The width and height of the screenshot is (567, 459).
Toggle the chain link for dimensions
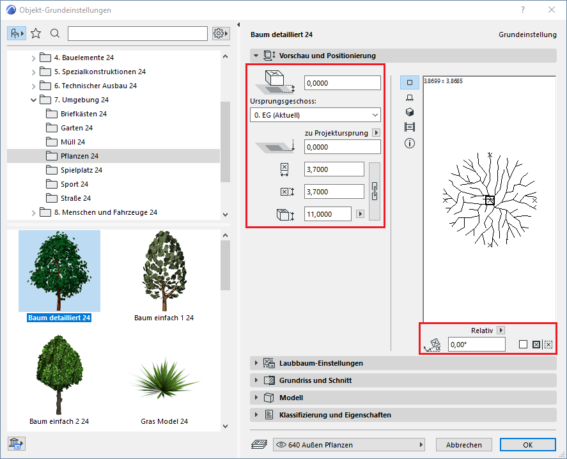click(375, 191)
